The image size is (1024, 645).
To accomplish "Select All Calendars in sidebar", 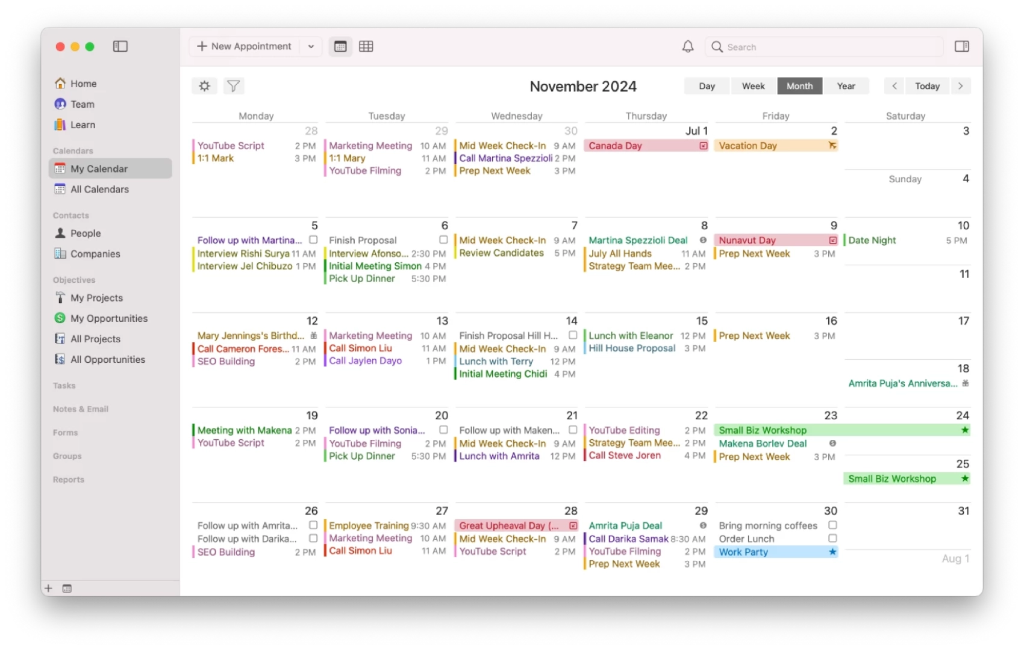I will (99, 189).
